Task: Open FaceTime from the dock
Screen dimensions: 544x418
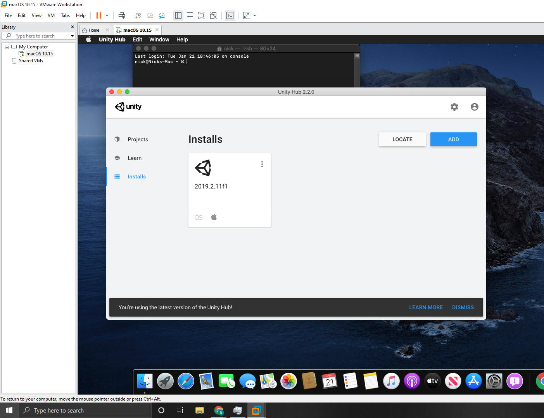Action: (227, 381)
